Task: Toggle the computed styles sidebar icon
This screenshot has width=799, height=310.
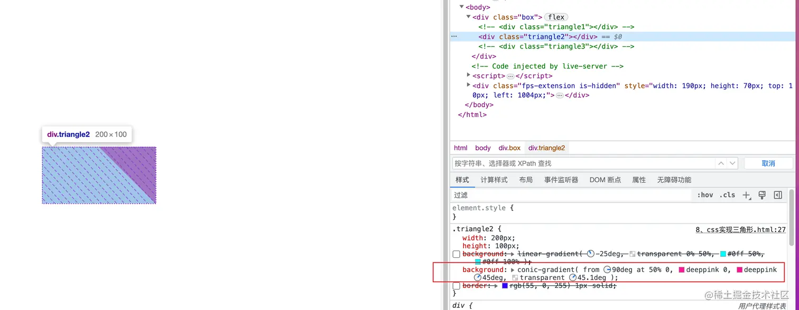Action: 778,195
